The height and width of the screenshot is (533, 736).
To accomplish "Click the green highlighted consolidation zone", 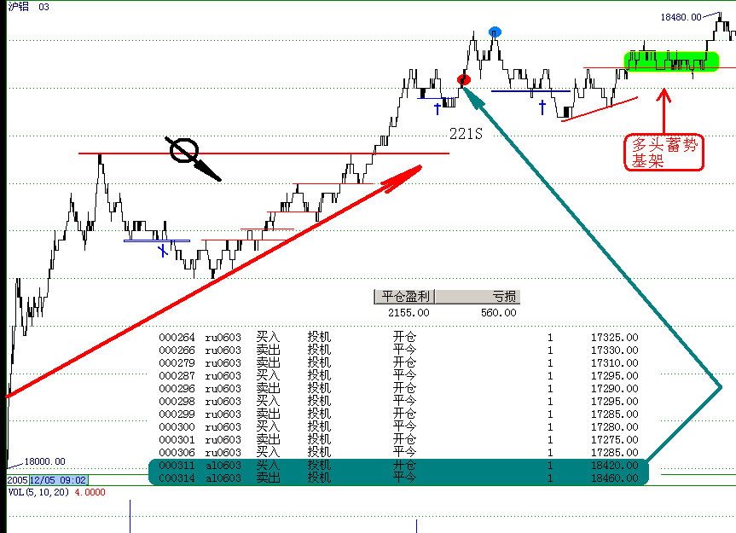I will click(x=672, y=61).
